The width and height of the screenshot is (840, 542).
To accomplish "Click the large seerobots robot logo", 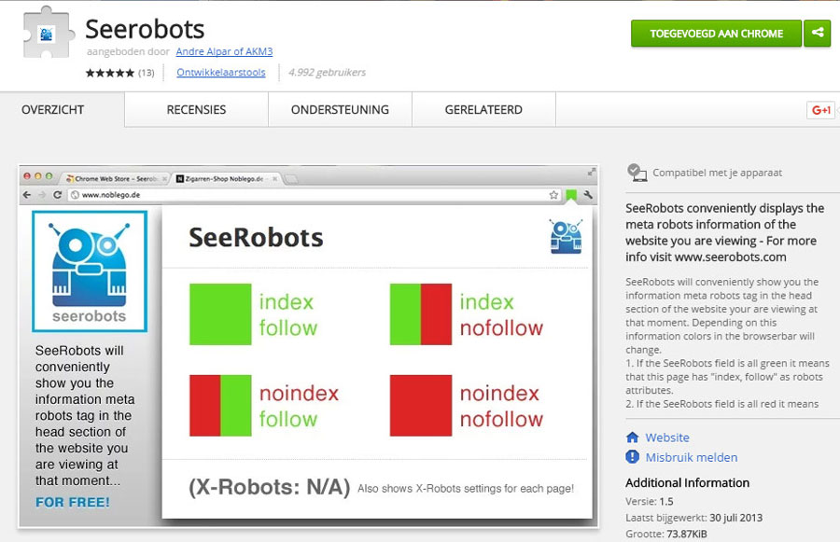I will coord(90,271).
